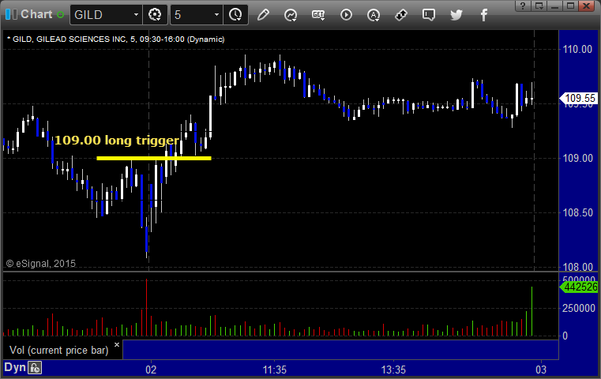Click the GET toolbar icon
The height and width of the screenshot is (379, 601).
pyautogui.click(x=318, y=15)
